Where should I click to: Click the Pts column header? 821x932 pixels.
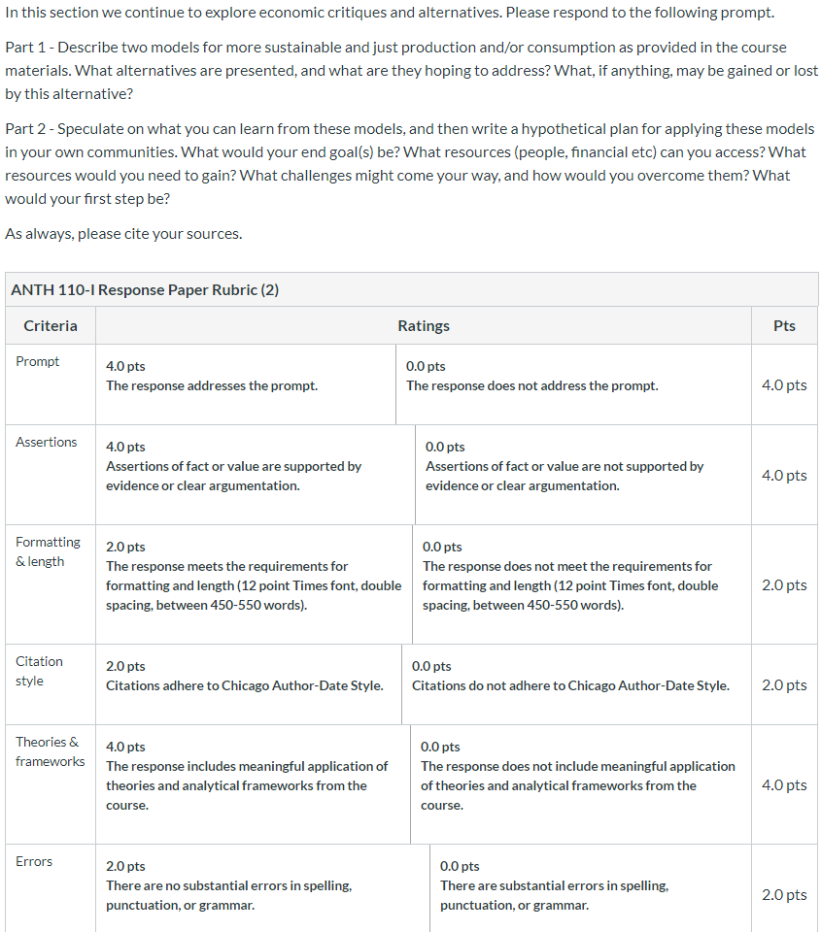coord(784,326)
